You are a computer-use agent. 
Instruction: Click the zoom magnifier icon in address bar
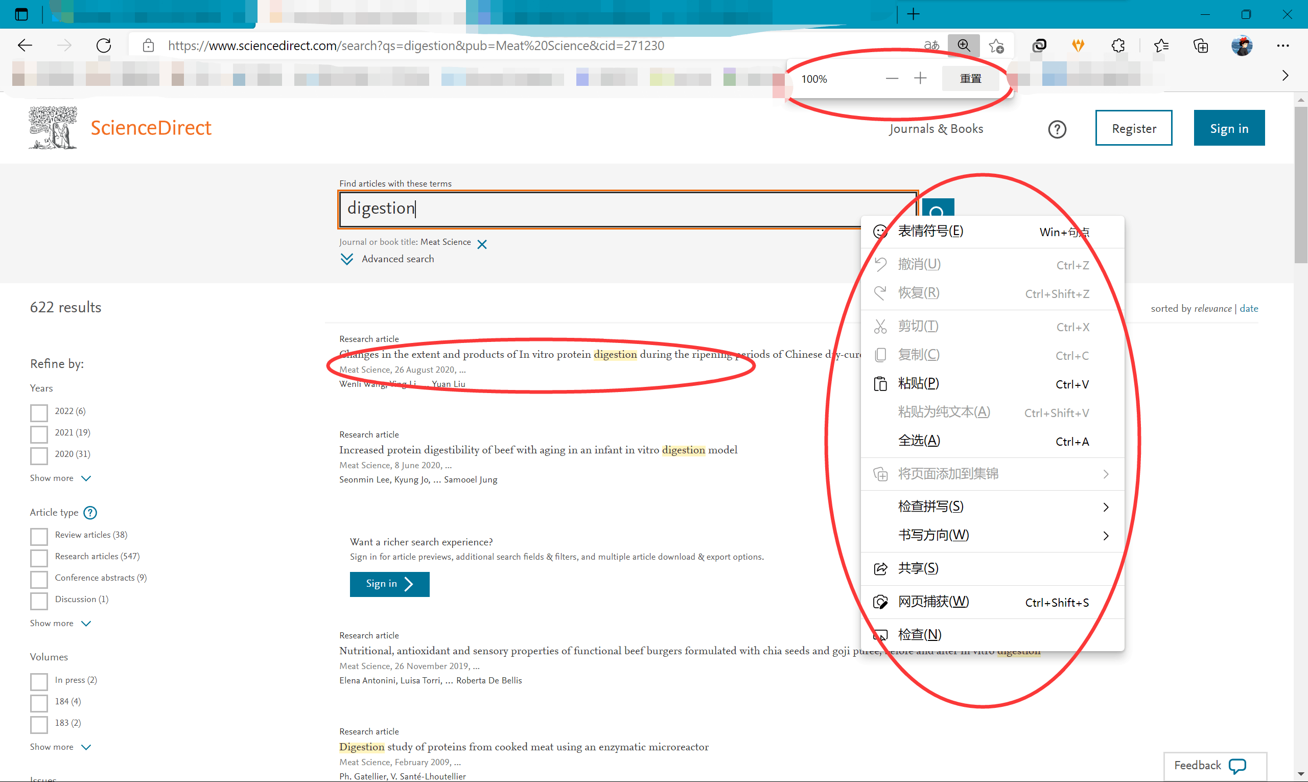tap(964, 45)
